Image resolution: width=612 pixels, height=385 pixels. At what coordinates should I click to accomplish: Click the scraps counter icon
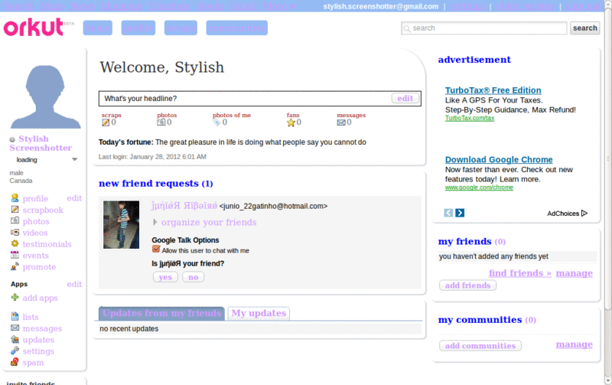[106, 122]
